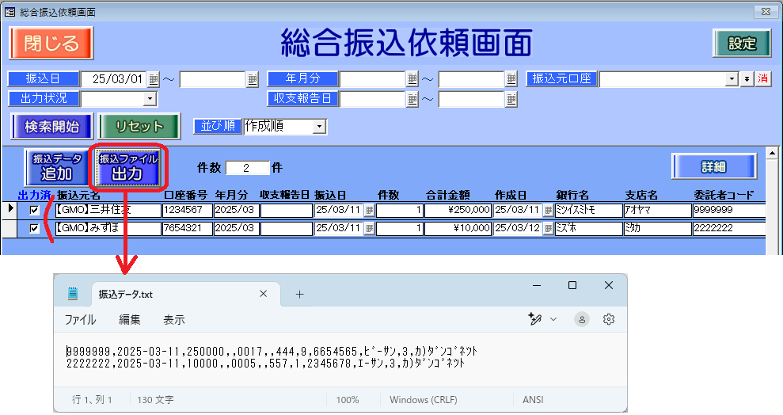Viewport: 783px width, 415px height.
Task: Toggle 出力済 checkbox for 三井住友 row
Action: tap(34, 211)
